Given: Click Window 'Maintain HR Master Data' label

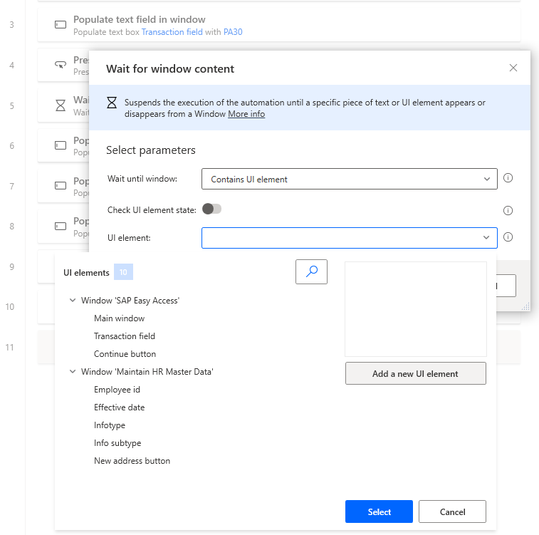Looking at the screenshot, I should click(147, 372).
